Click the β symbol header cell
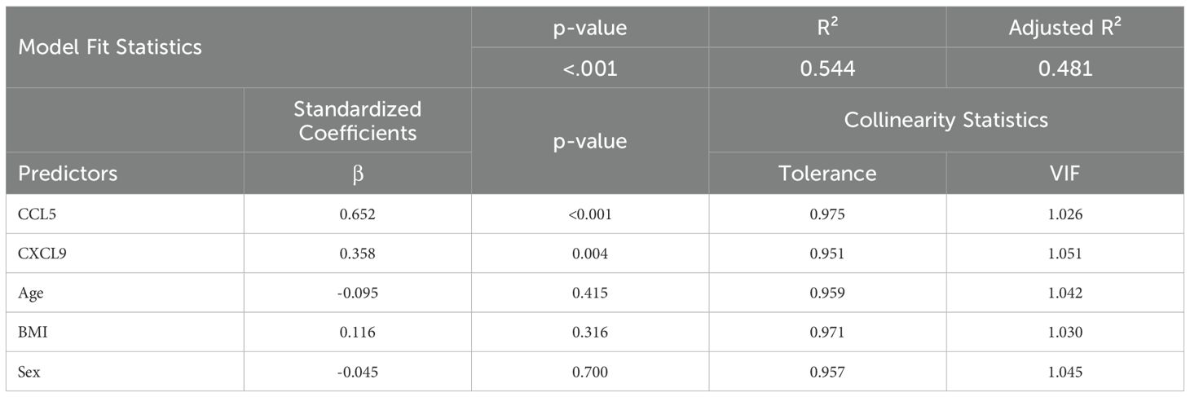This screenshot has height=397, width=1190. tap(357, 173)
